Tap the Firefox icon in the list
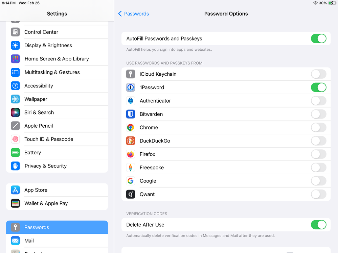 click(x=131, y=154)
